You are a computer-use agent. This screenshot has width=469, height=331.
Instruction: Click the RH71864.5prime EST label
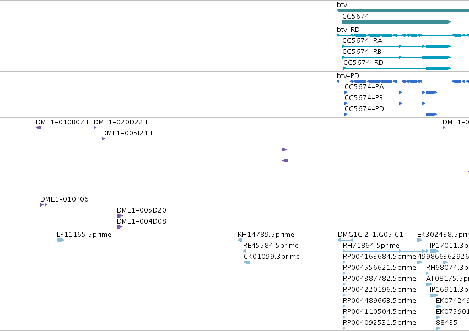click(371, 246)
